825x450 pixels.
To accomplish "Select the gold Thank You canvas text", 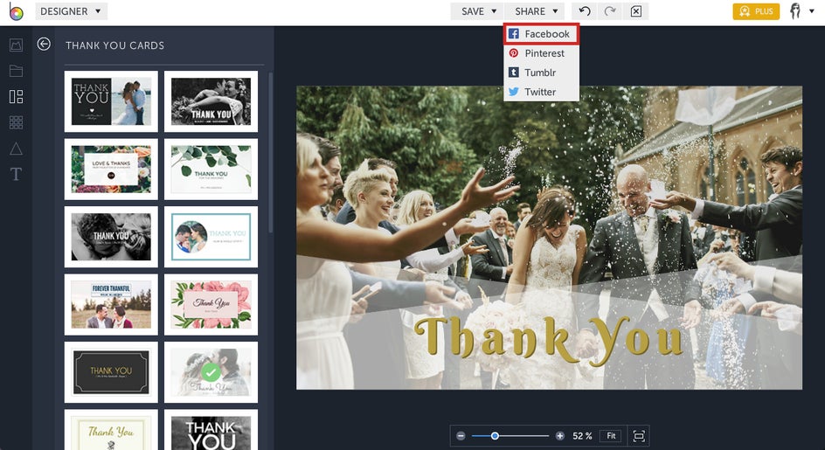I will pos(548,340).
